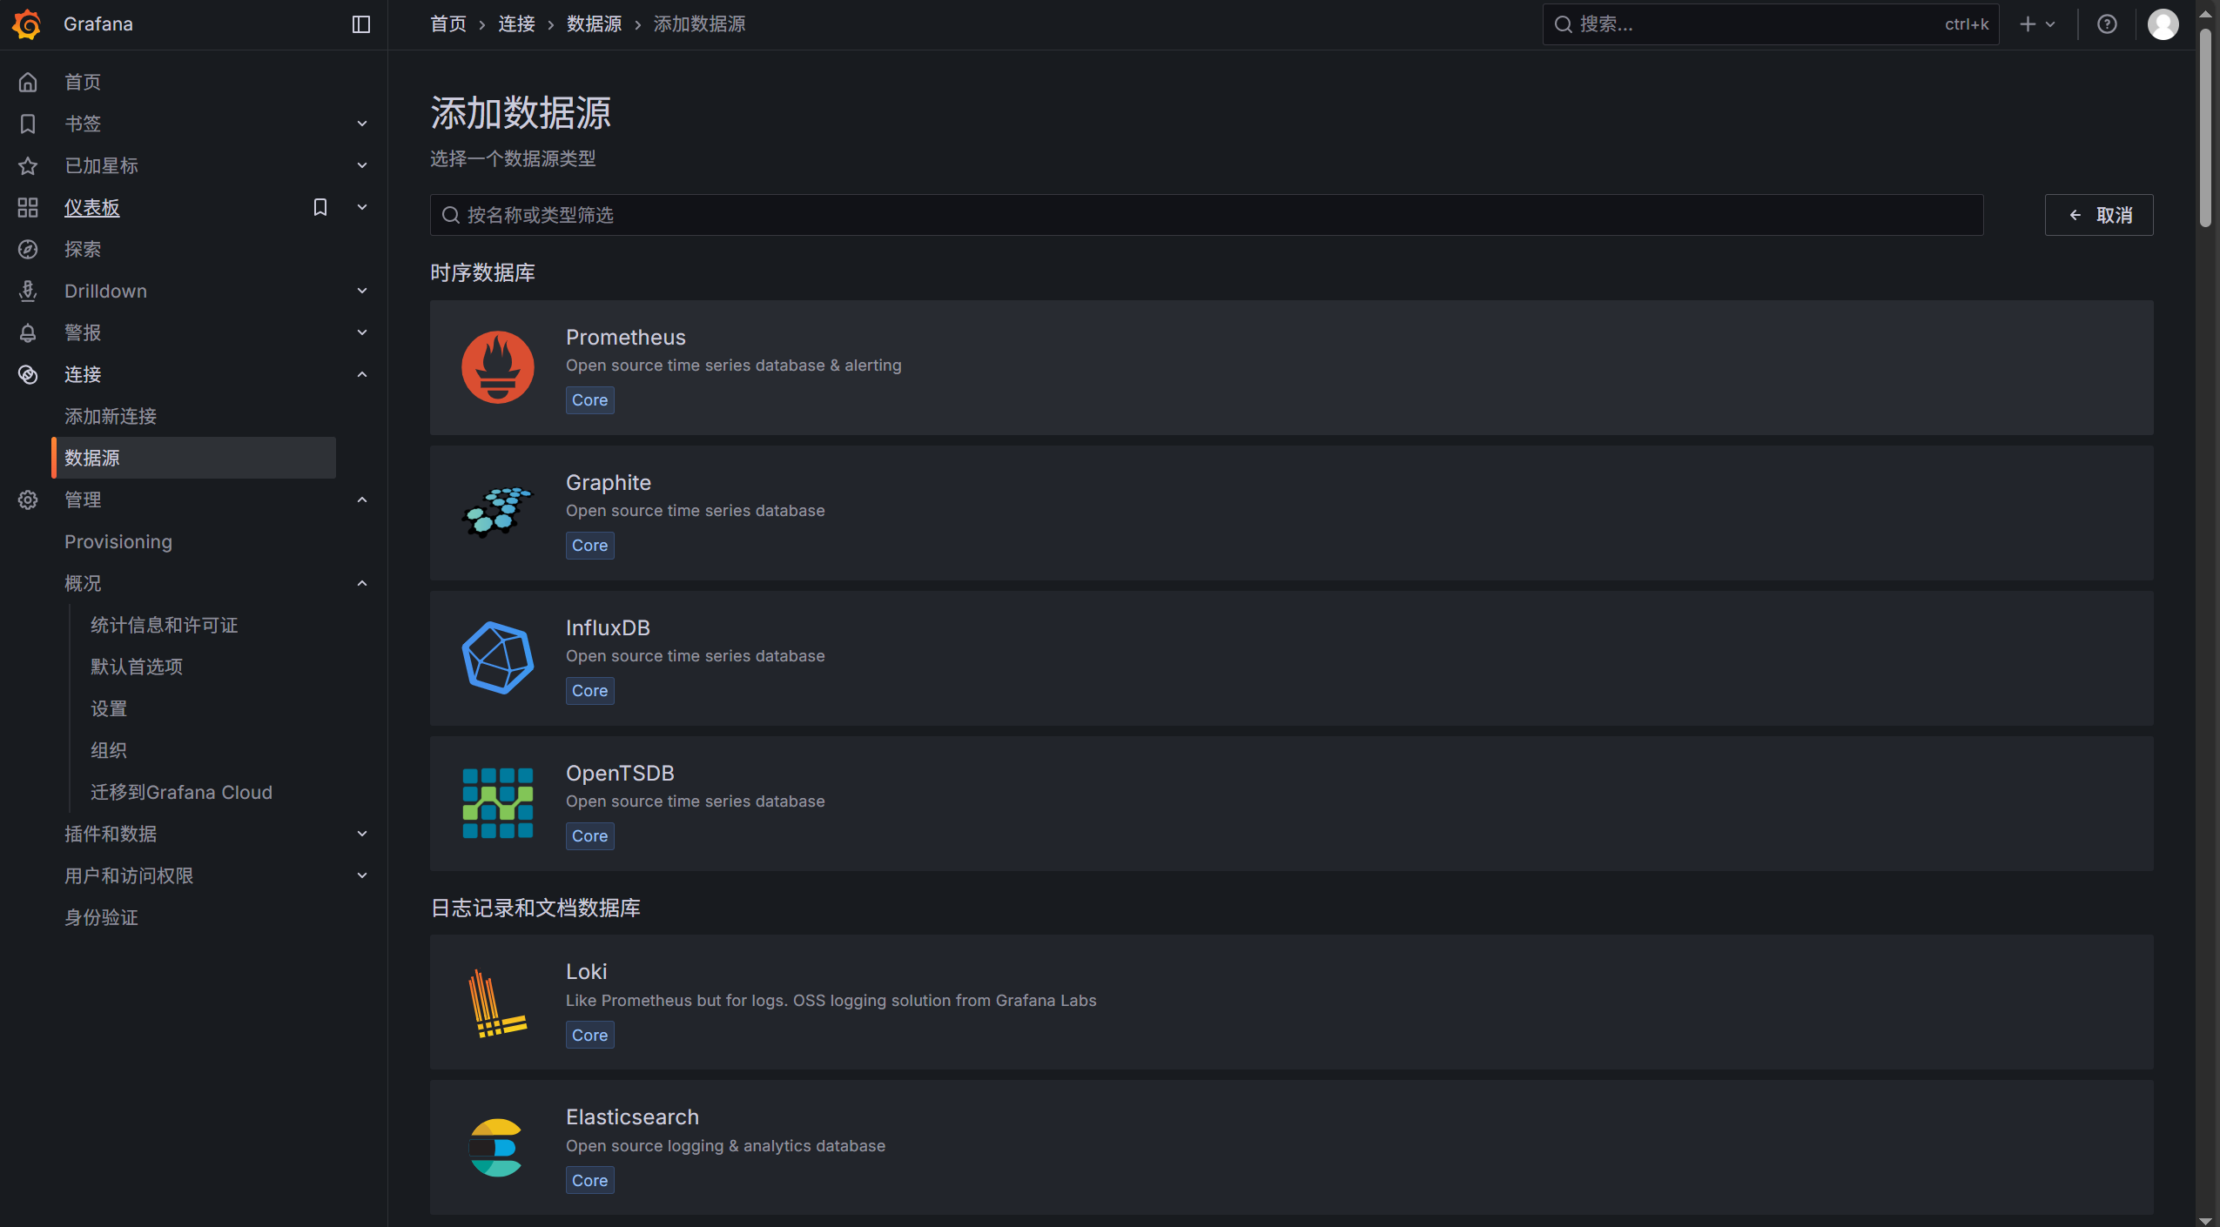The width and height of the screenshot is (2220, 1227).
Task: Click the Grafana logo icon
Action: tap(27, 24)
